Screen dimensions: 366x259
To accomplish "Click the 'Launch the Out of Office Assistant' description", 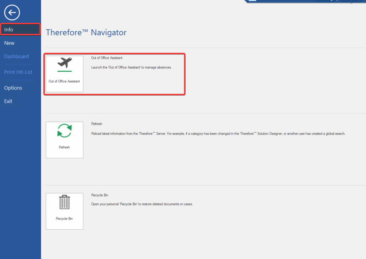I will click(131, 67).
